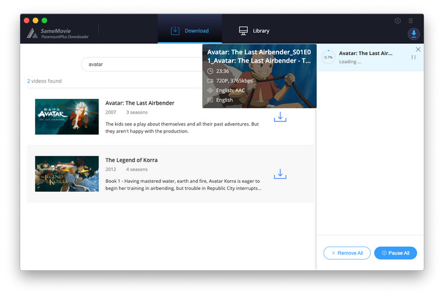Click The Legend of Korra title

(x=132, y=160)
